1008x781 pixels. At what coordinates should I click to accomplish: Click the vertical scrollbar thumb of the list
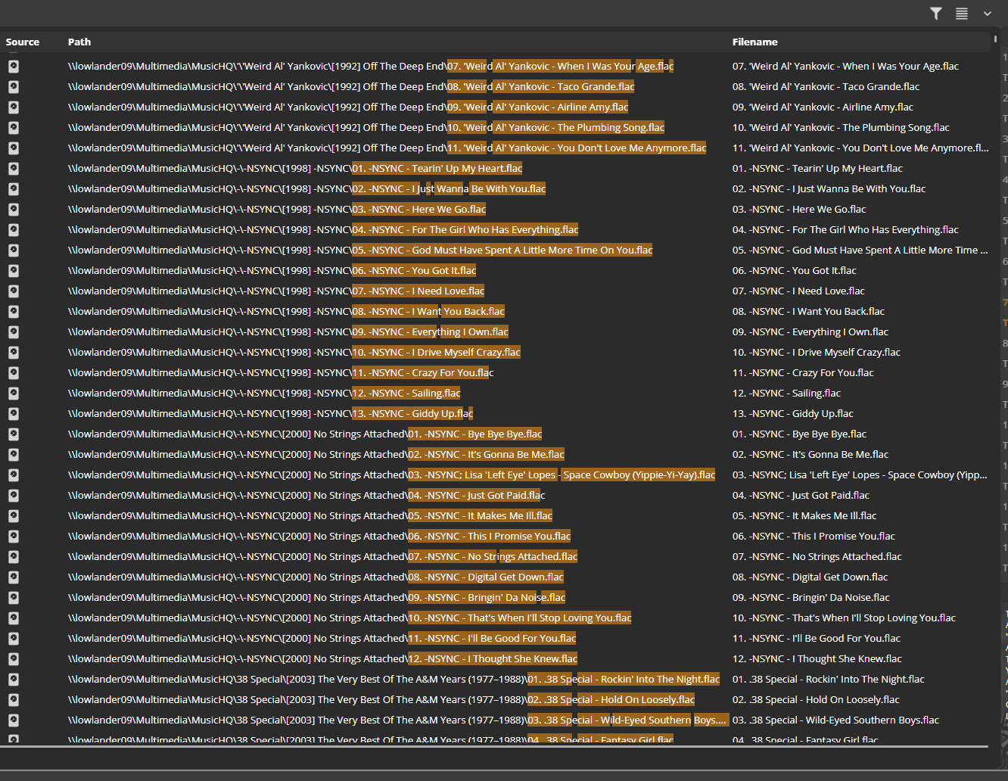pyautogui.click(x=995, y=39)
